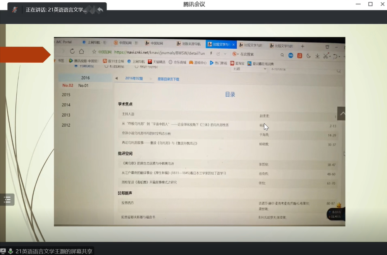This screenshot has width=387, height=255.
Task: Click the browser refresh icon
Action: 72,51
